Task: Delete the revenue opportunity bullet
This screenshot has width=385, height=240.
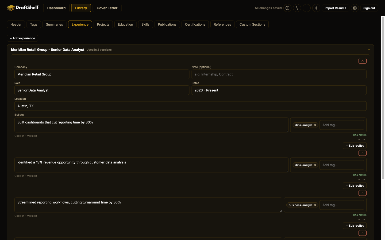Action: [362, 193]
